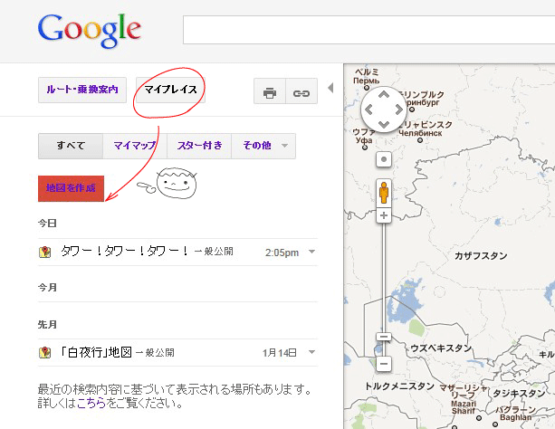Click the zoom slider track
555x429 pixels.
tap(384, 276)
